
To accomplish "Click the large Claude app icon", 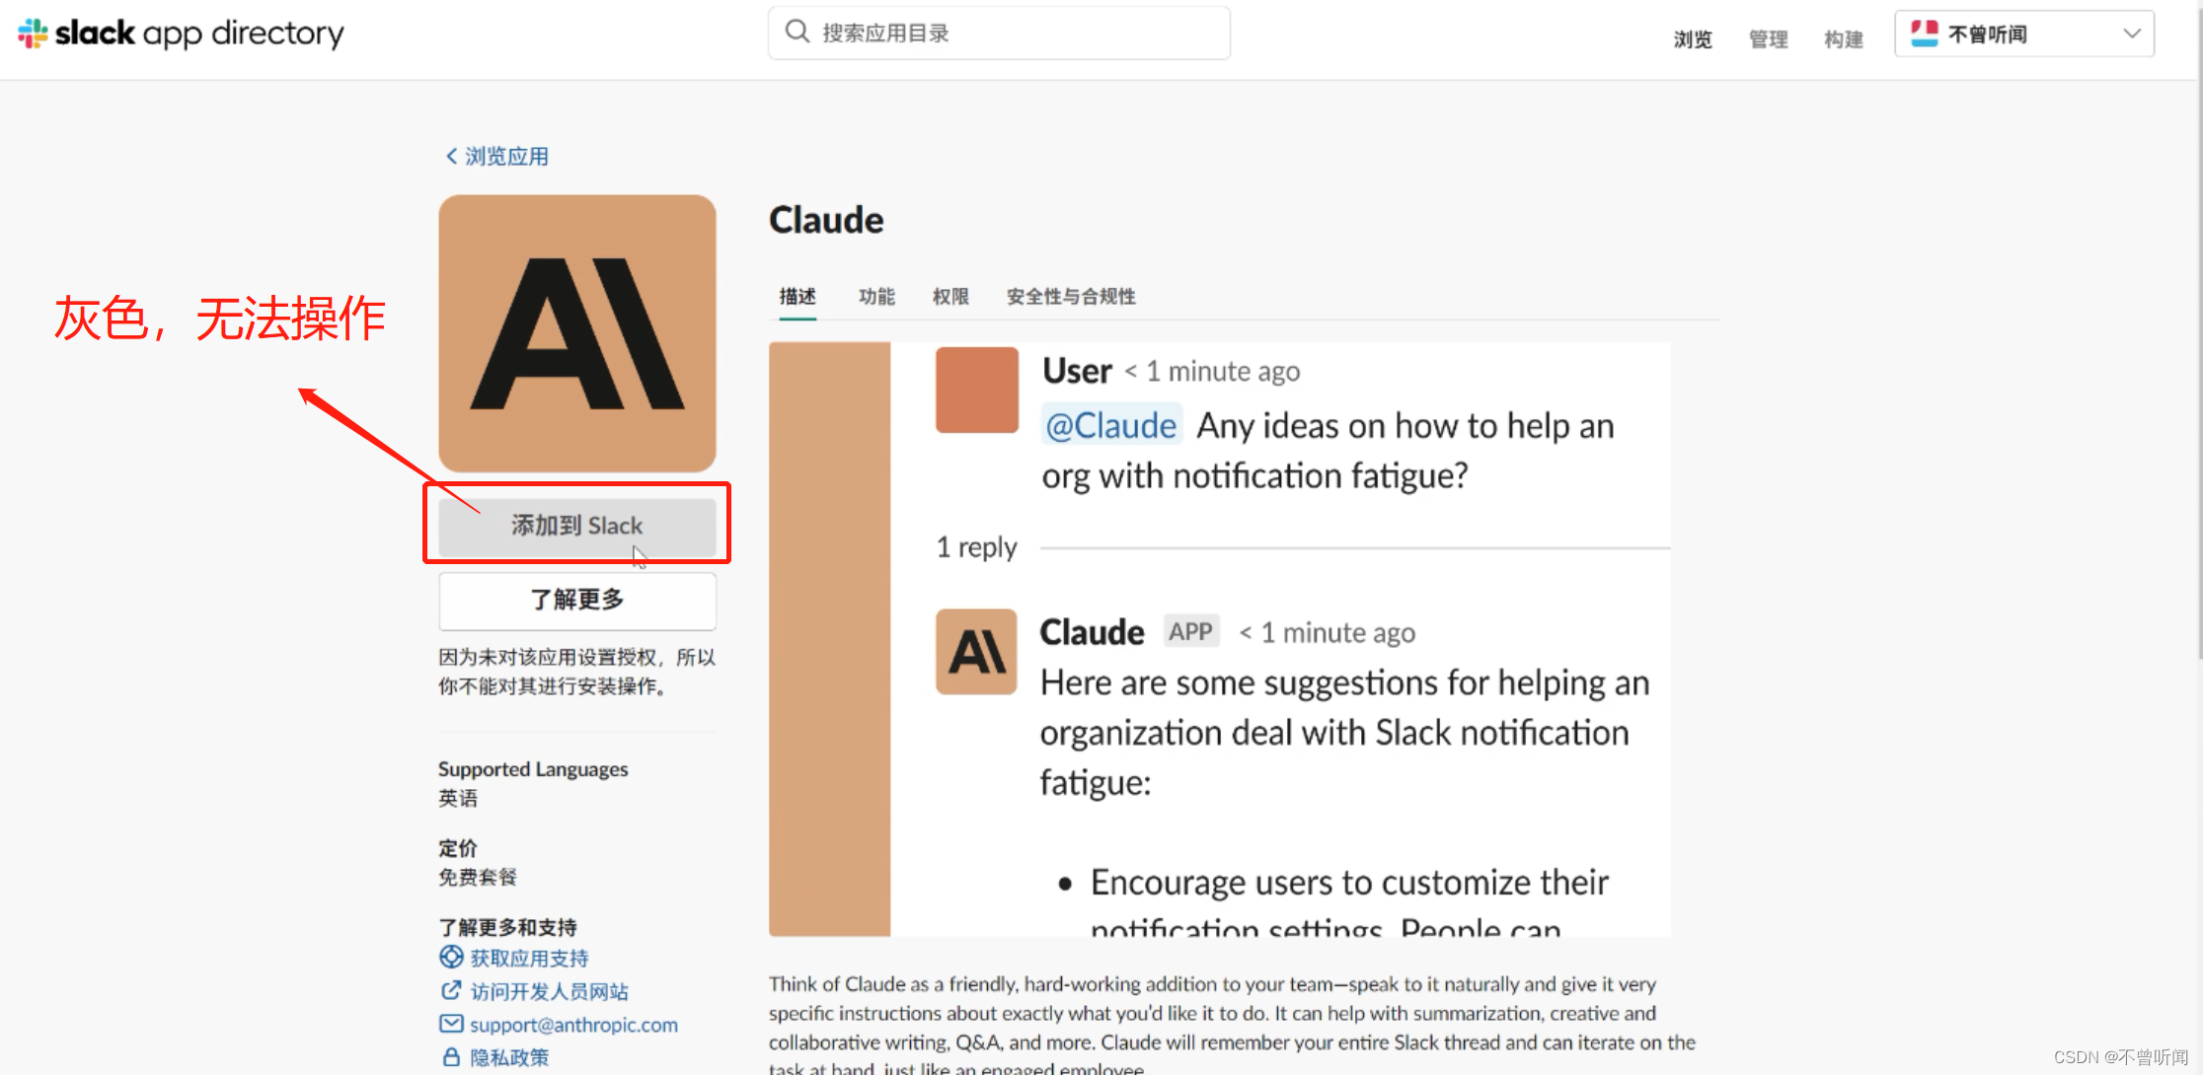I will coord(577,333).
